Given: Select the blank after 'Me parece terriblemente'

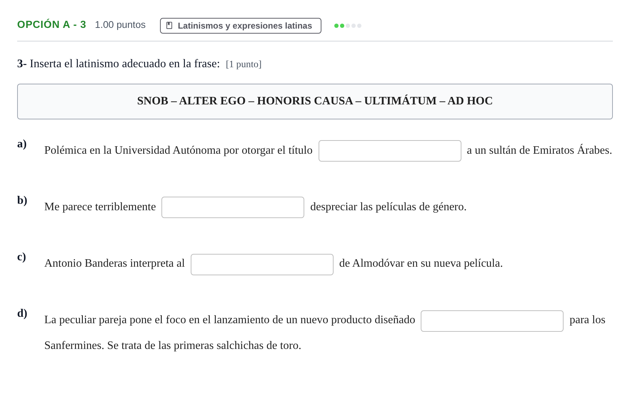Looking at the screenshot, I should tap(233, 207).
